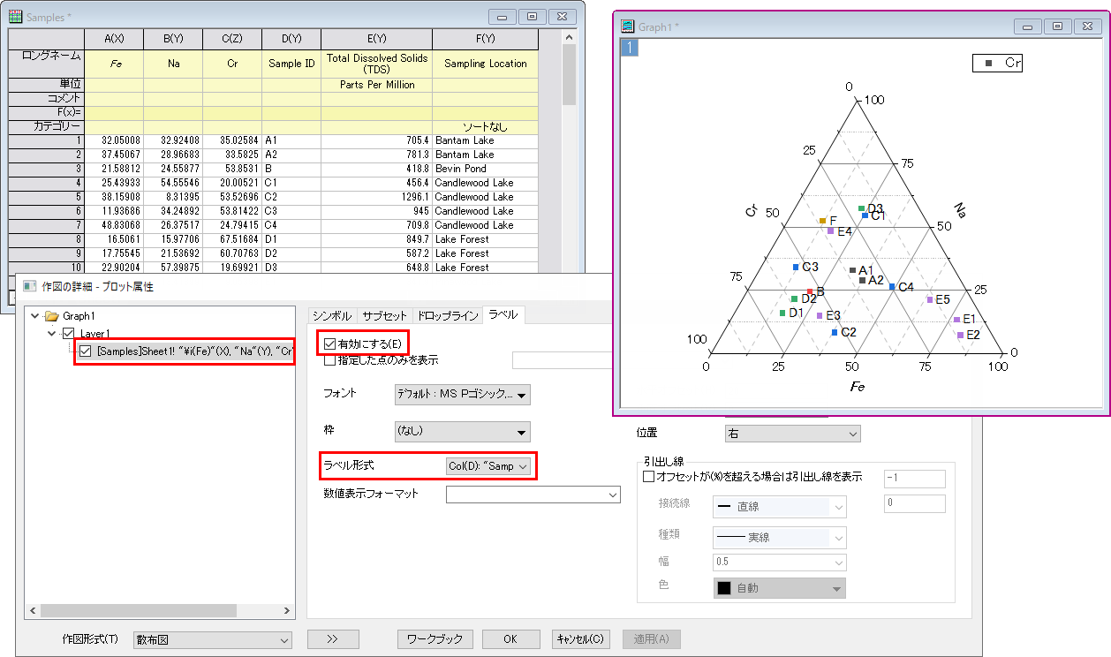Click the Graph1 window title icon
The height and width of the screenshot is (657, 1111).
tap(628, 26)
